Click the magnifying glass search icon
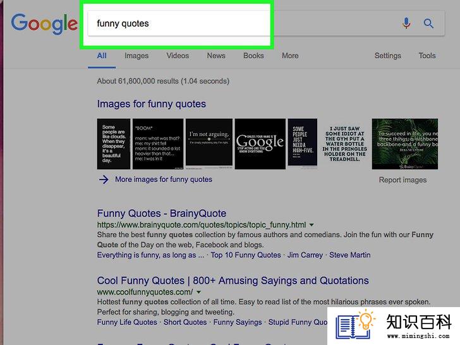This screenshot has height=345, width=460. [x=428, y=23]
